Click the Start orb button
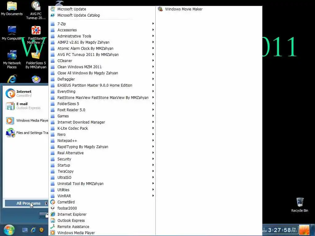The height and width of the screenshot is (236, 315). pos(9,230)
